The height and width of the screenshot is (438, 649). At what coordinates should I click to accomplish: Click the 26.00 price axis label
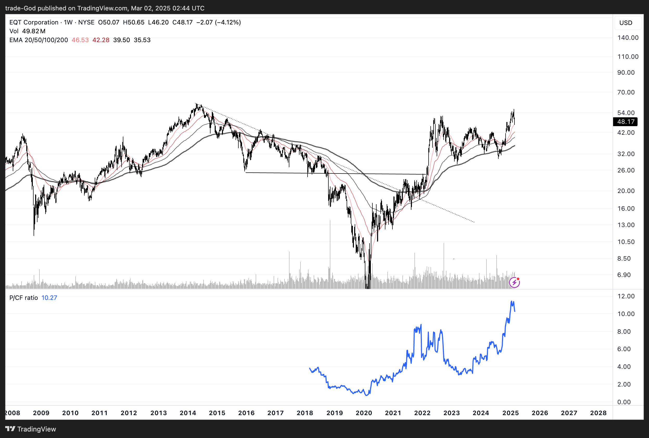(x=626, y=170)
